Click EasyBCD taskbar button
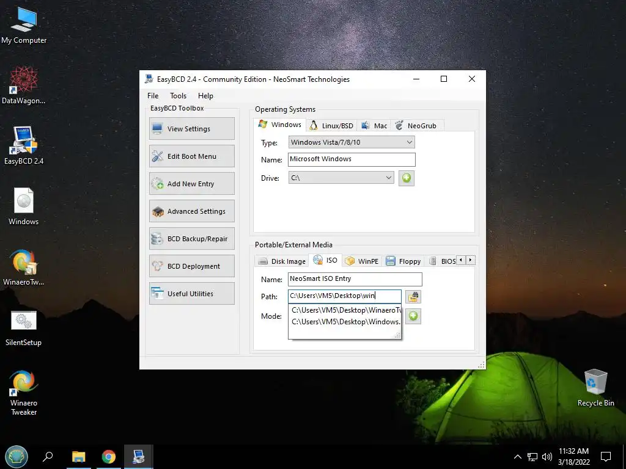626x469 pixels. [139, 457]
